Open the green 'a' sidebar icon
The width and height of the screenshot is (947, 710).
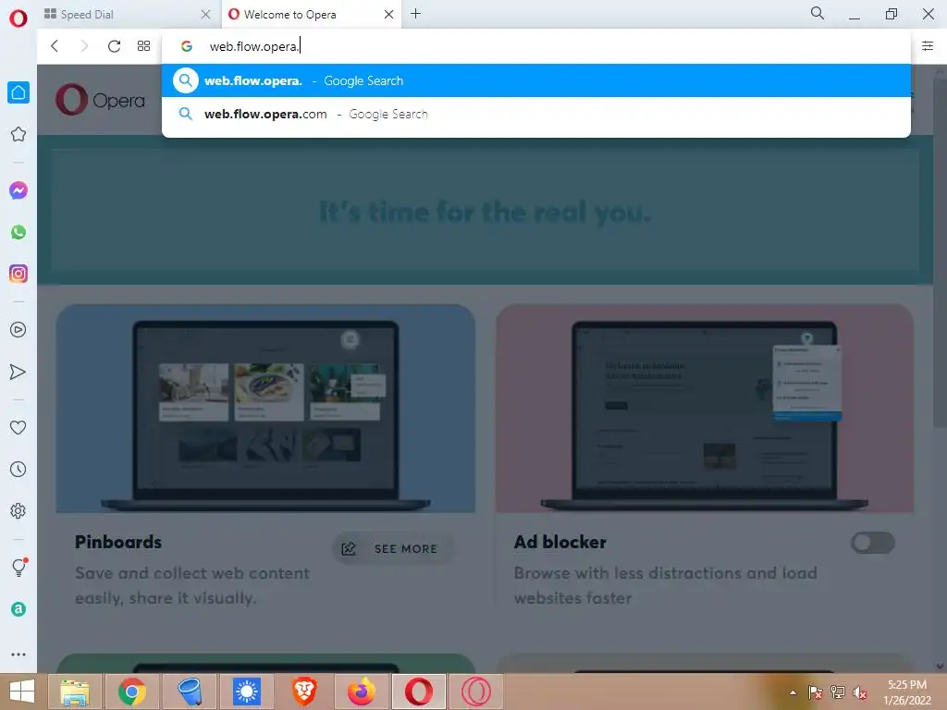pos(18,609)
